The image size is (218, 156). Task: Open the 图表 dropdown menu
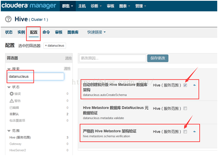[x=125, y=6]
